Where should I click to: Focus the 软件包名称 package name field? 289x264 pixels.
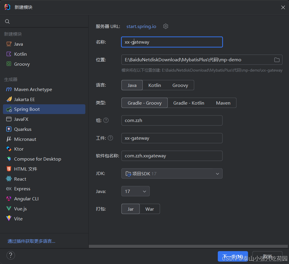point(172,156)
